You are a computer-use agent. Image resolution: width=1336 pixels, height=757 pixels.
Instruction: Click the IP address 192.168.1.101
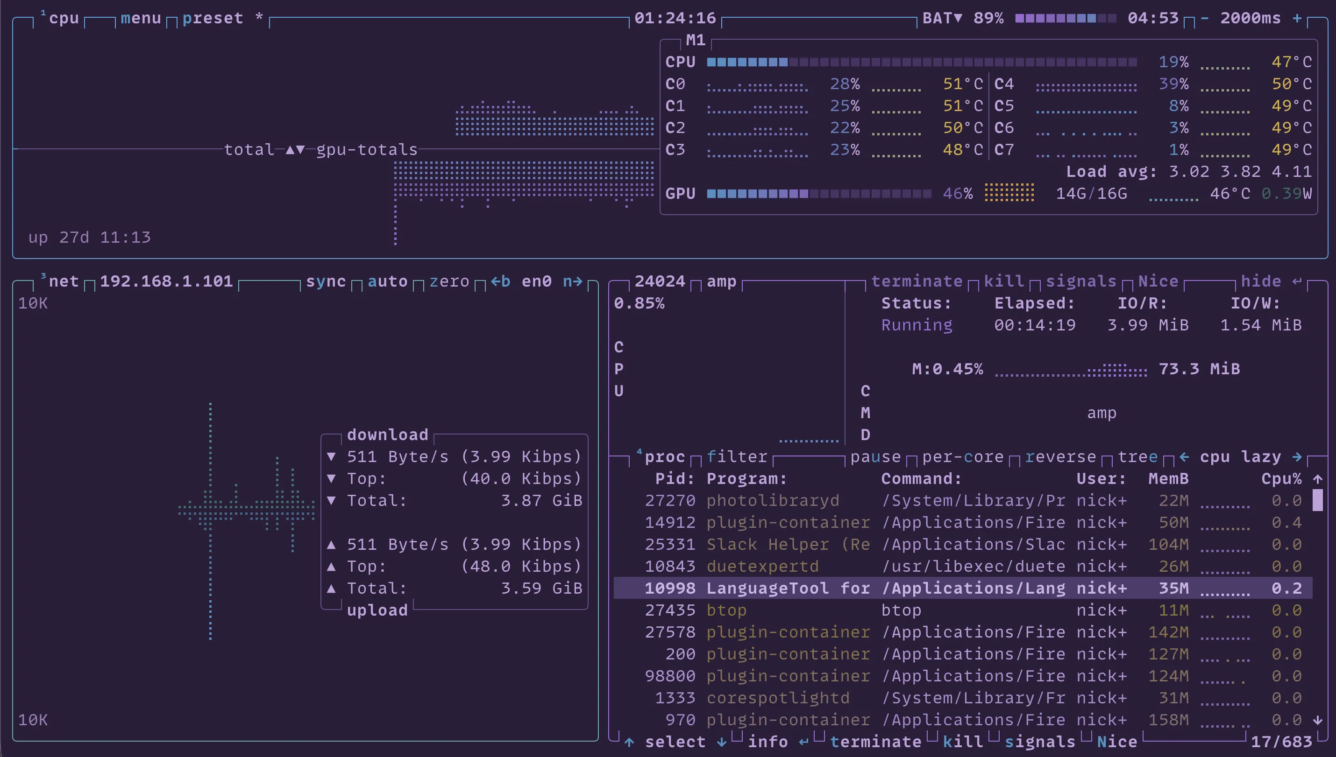tap(166, 281)
